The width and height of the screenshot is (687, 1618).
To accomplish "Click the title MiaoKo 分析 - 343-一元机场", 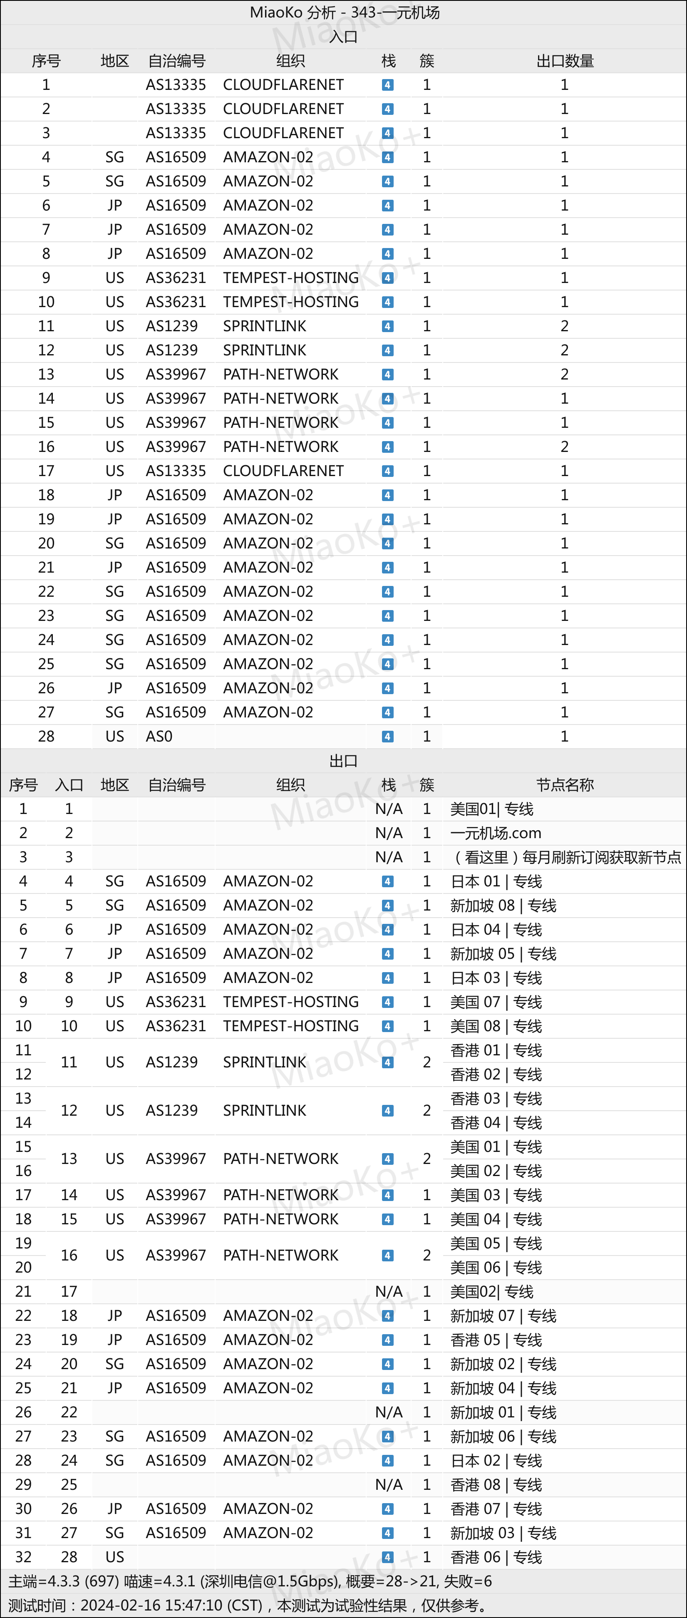I will point(344,12).
